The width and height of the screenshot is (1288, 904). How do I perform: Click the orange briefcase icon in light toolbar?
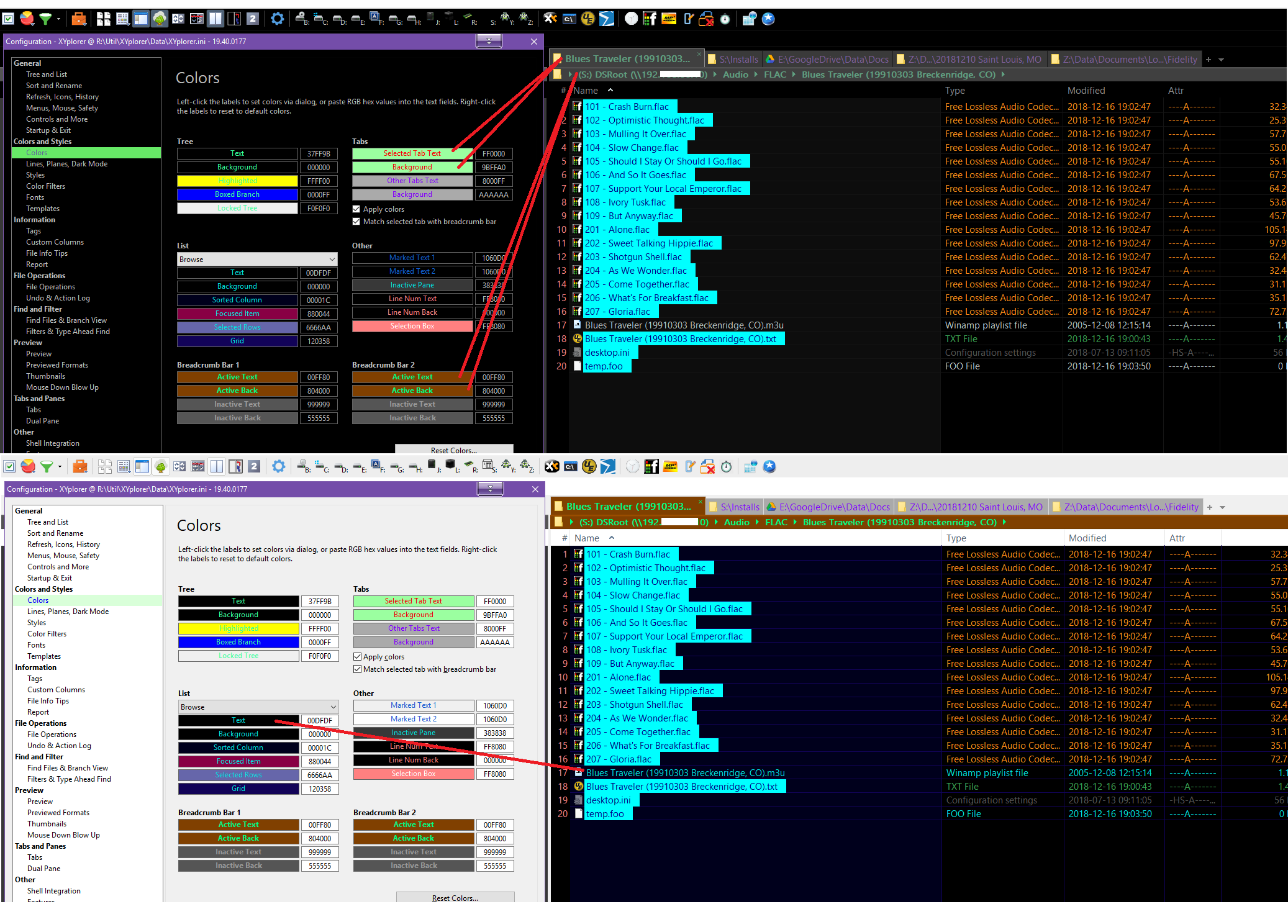[x=79, y=466]
